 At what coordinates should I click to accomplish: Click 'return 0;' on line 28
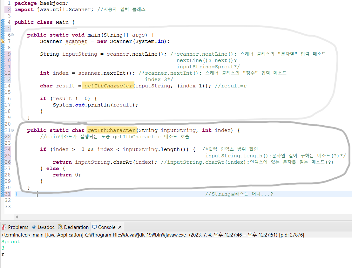[x=67, y=175]
